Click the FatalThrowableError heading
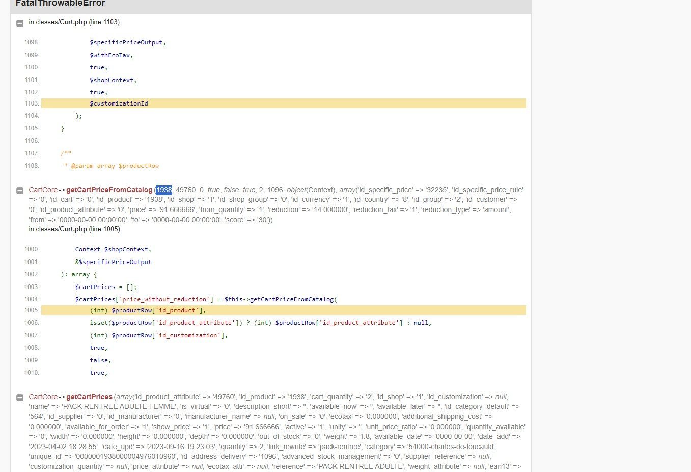This screenshot has height=472, width=691. point(60,4)
